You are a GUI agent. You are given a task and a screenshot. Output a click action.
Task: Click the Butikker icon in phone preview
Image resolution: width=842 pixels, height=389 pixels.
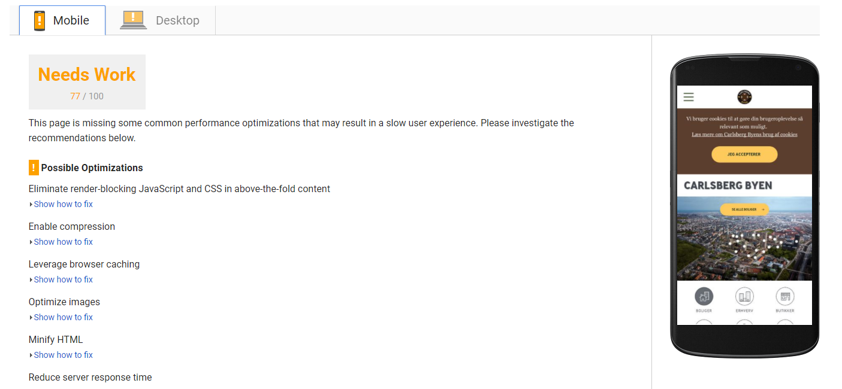tap(785, 297)
